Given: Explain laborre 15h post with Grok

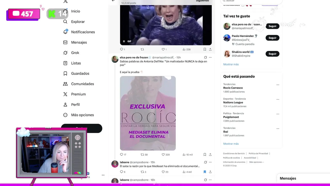Looking at the screenshot, I should tap(205, 162).
